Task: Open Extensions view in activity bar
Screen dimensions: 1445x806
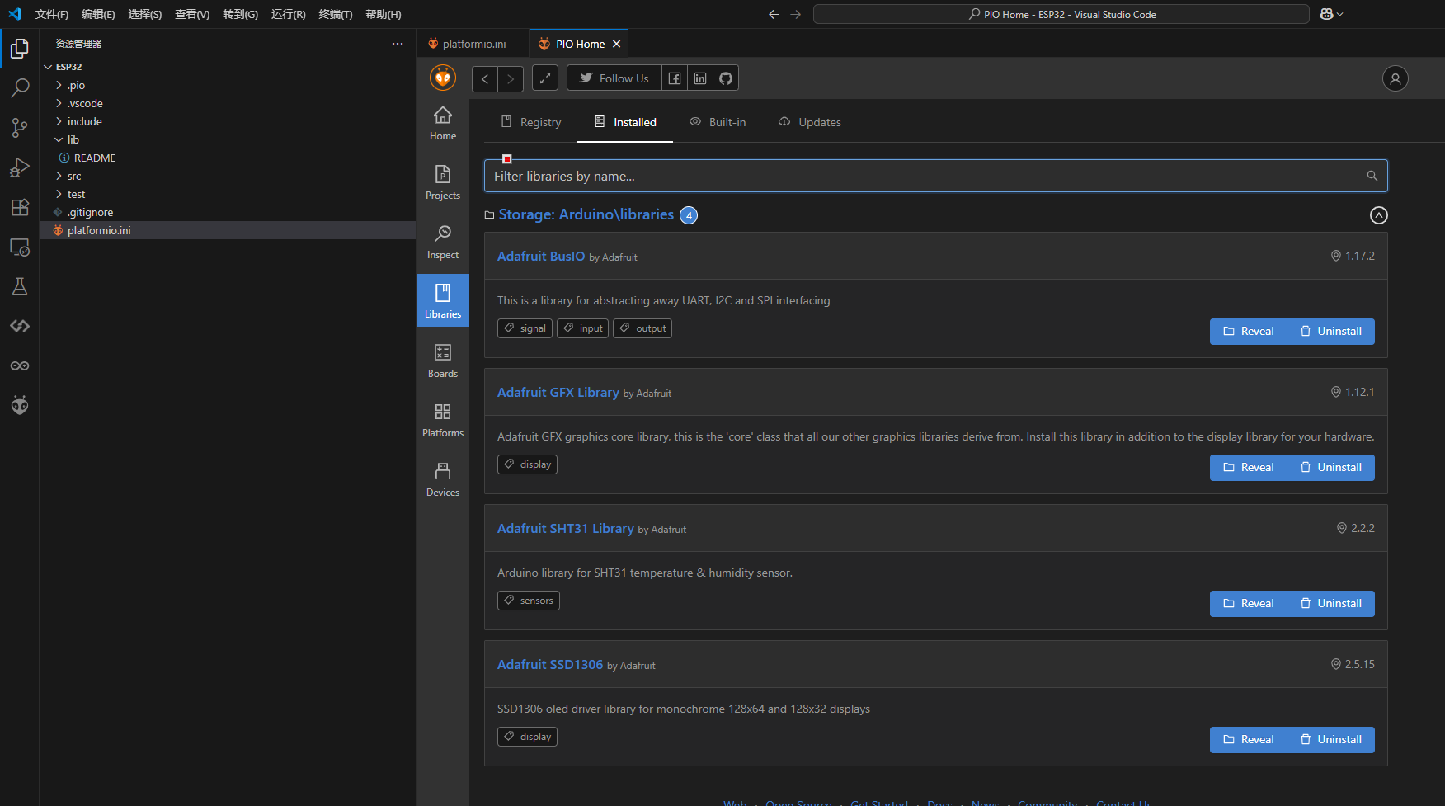Action: (20, 207)
